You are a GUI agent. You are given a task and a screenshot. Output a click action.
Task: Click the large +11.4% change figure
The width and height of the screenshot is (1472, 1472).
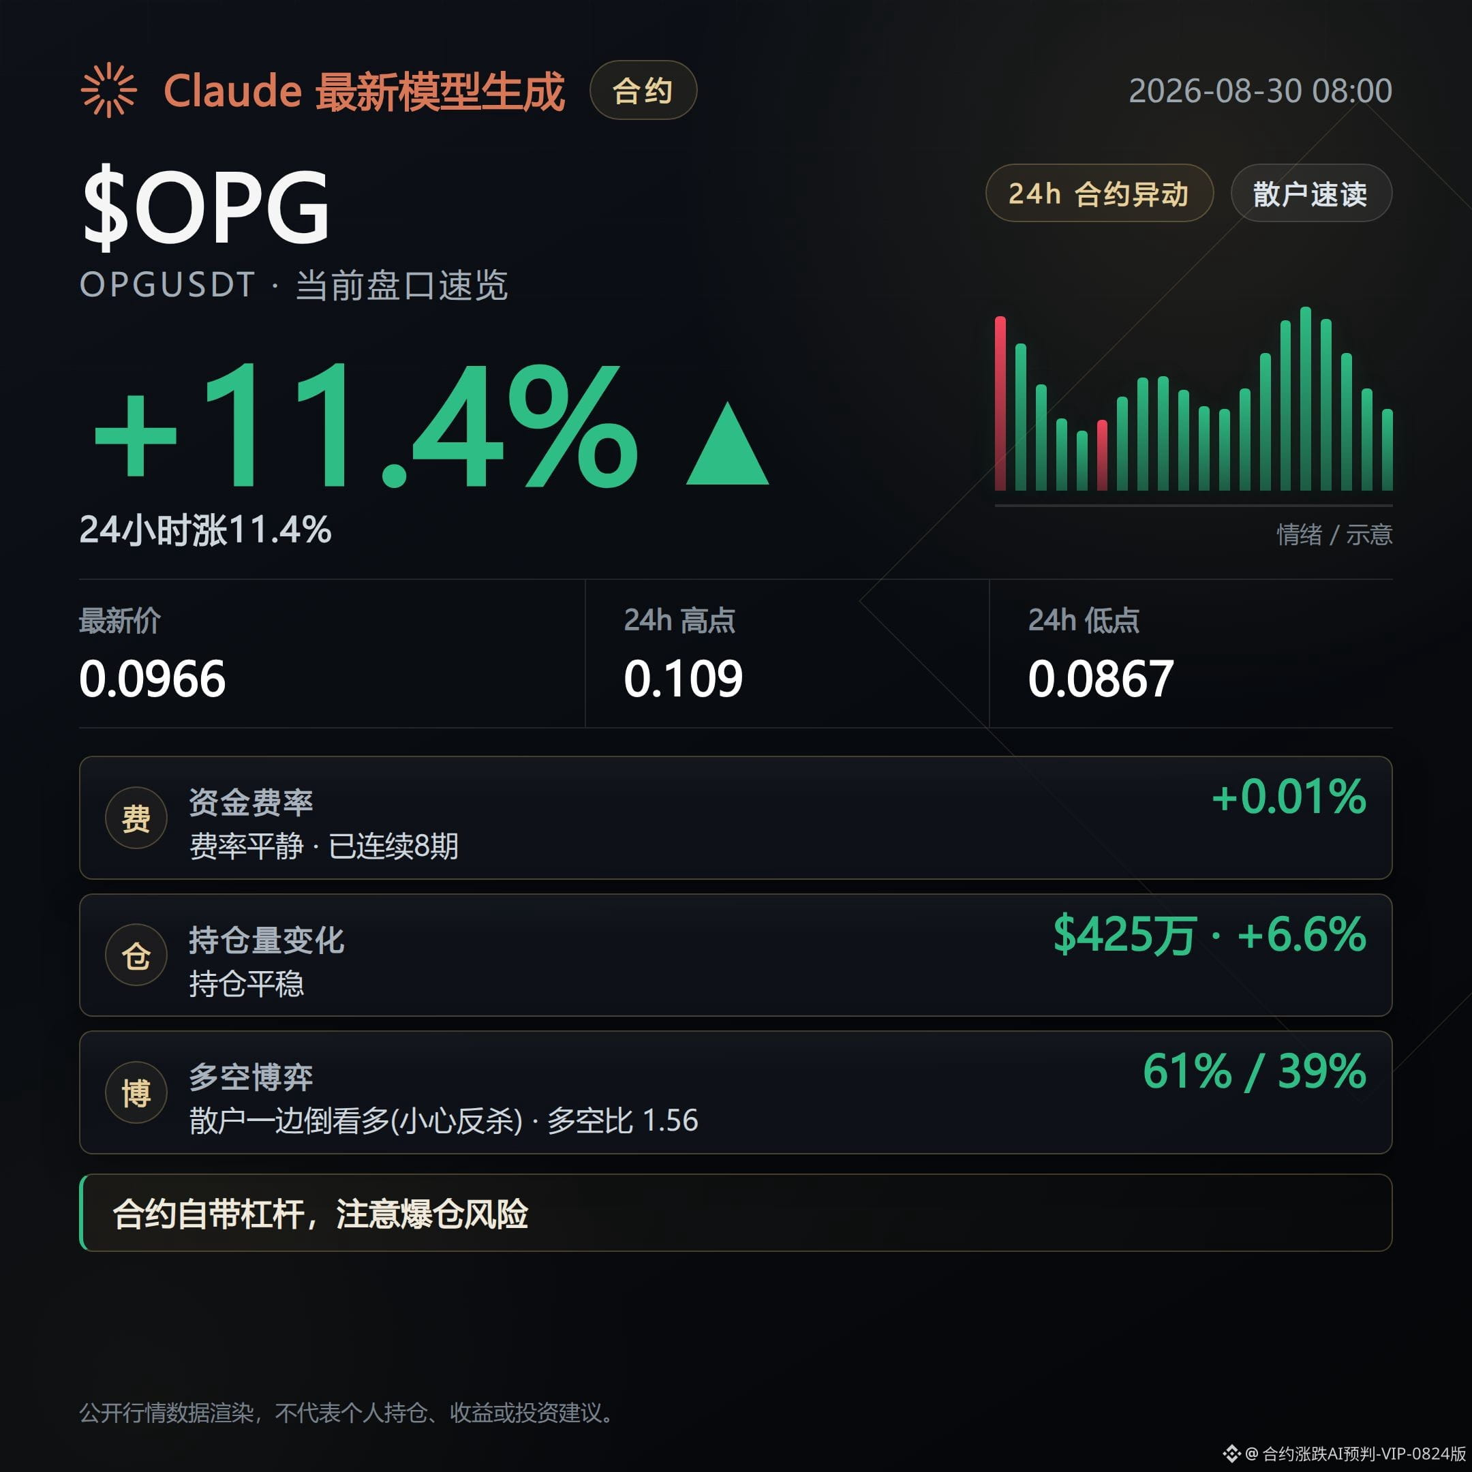(366, 425)
